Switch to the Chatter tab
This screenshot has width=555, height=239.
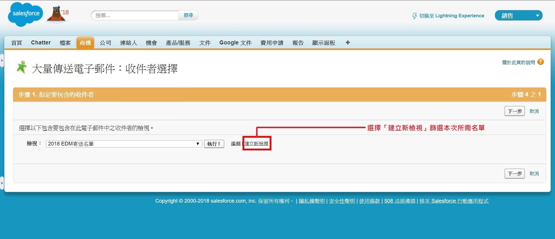tap(41, 43)
